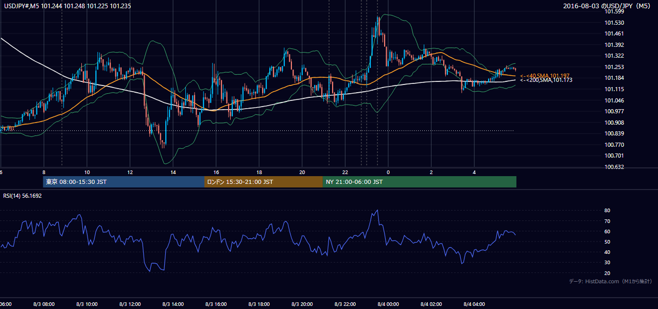
Task: Click hour label 18 on price chart axis
Action: point(259,173)
